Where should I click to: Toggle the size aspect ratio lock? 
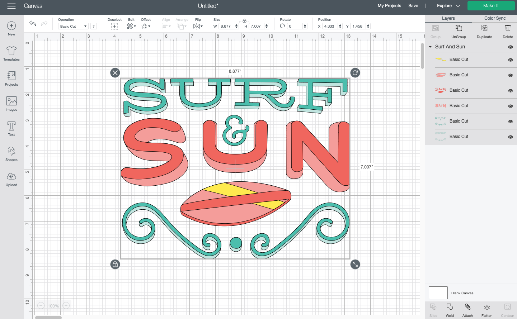pyautogui.click(x=244, y=21)
